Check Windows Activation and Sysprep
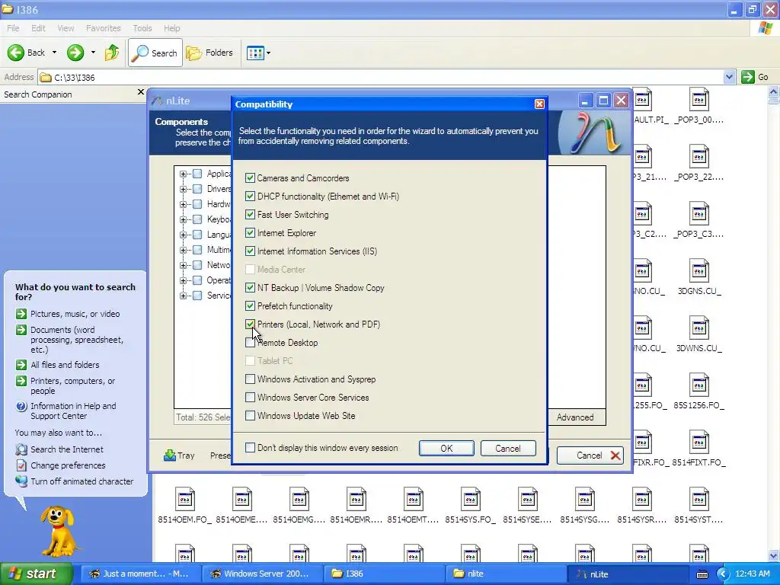This screenshot has width=780, height=585. (x=250, y=379)
